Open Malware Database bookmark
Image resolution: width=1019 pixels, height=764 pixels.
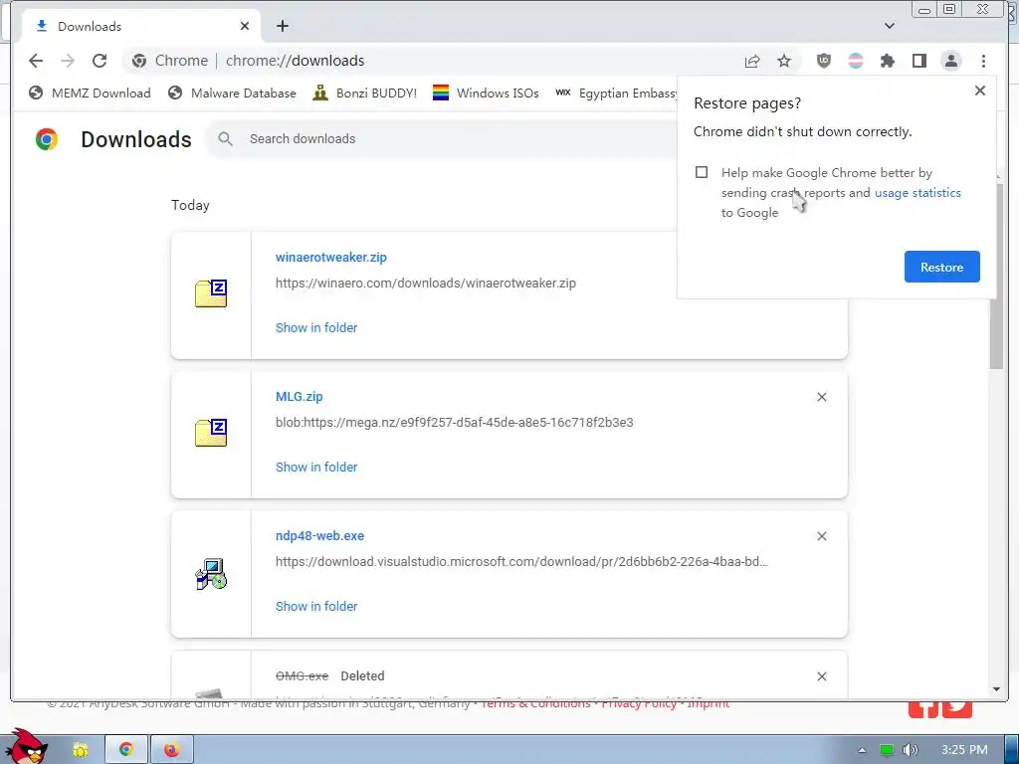click(x=231, y=93)
